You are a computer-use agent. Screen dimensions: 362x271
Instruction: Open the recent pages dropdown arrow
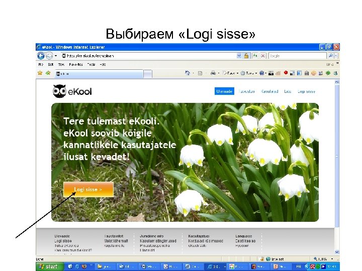(x=56, y=56)
